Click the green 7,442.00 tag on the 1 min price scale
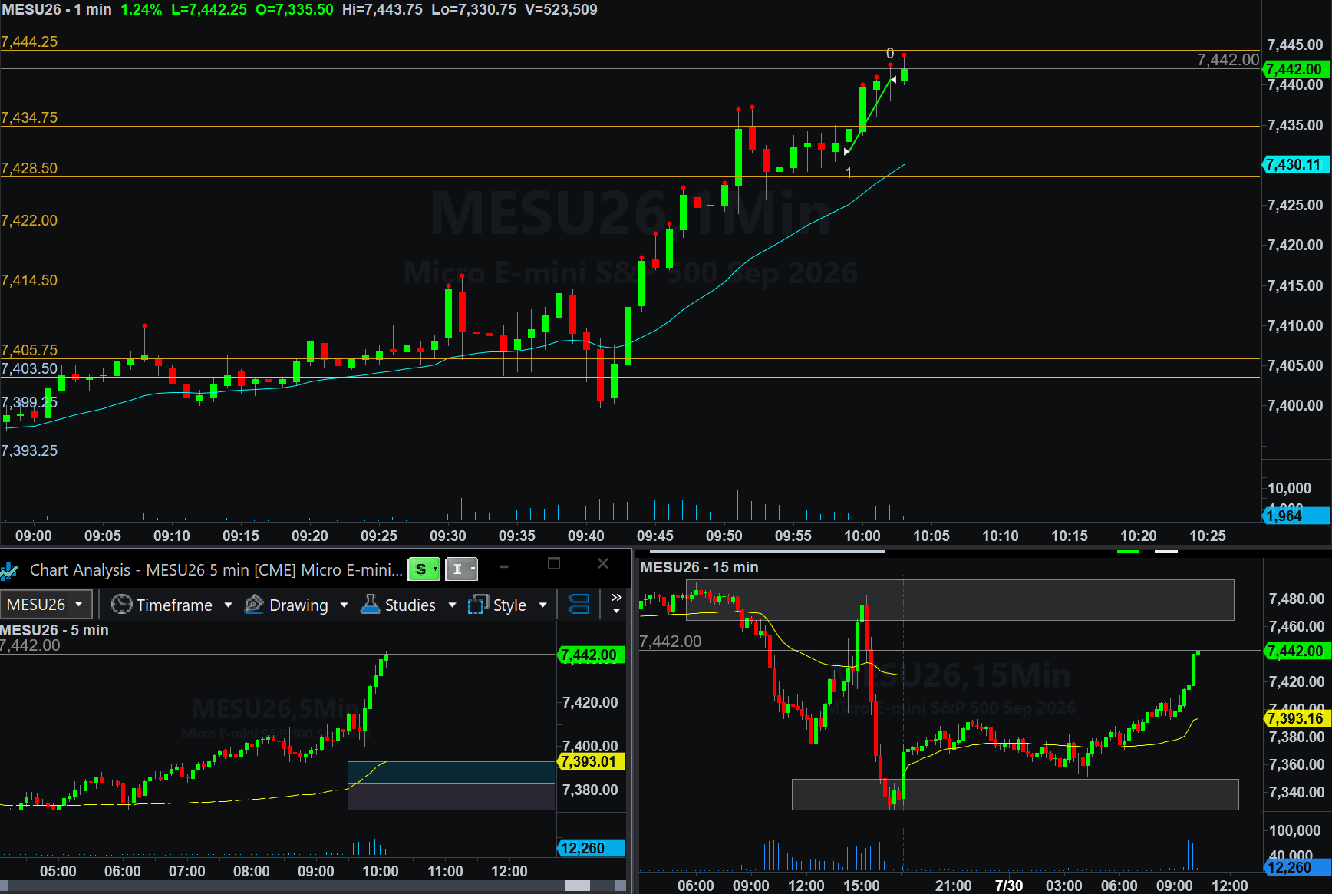Image resolution: width=1332 pixels, height=894 pixels. pos(1295,69)
